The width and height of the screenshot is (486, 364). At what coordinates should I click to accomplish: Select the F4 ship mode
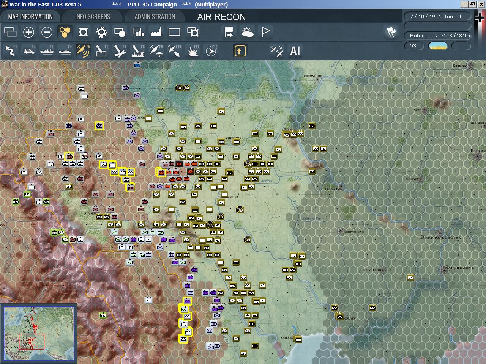pyautogui.click(x=65, y=51)
